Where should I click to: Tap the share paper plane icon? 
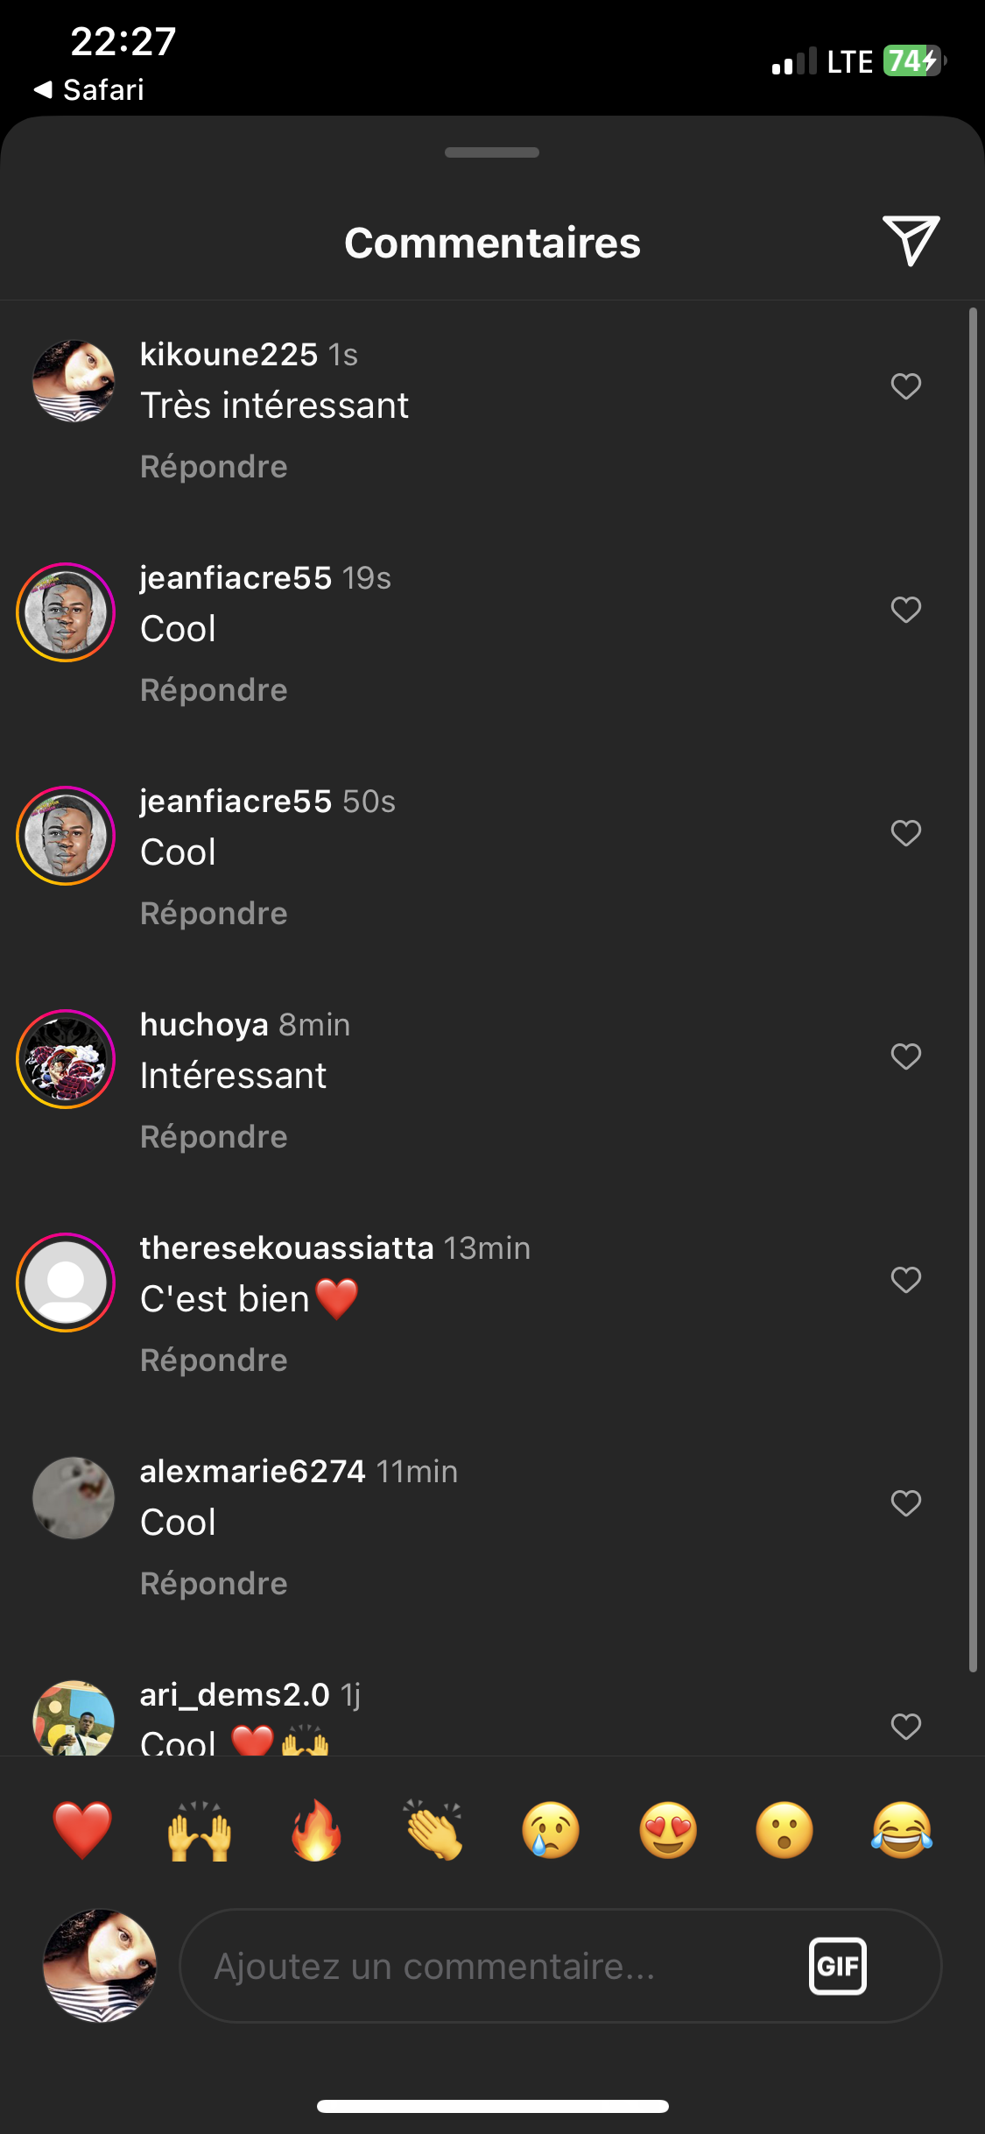click(911, 240)
